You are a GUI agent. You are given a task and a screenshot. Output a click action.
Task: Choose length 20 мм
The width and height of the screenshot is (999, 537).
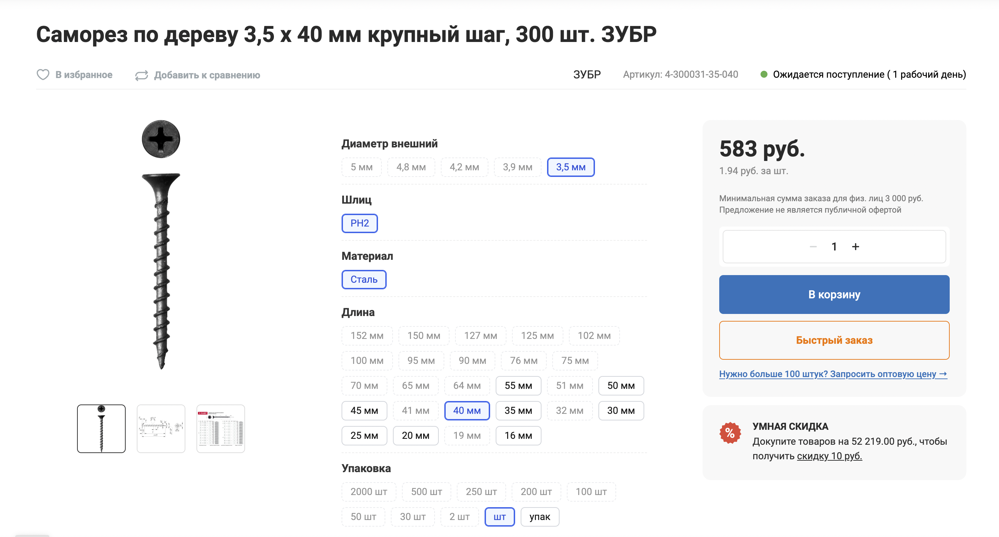415,435
